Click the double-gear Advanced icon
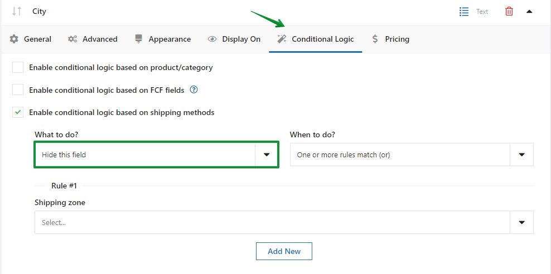551x274 pixels. pyautogui.click(x=72, y=39)
